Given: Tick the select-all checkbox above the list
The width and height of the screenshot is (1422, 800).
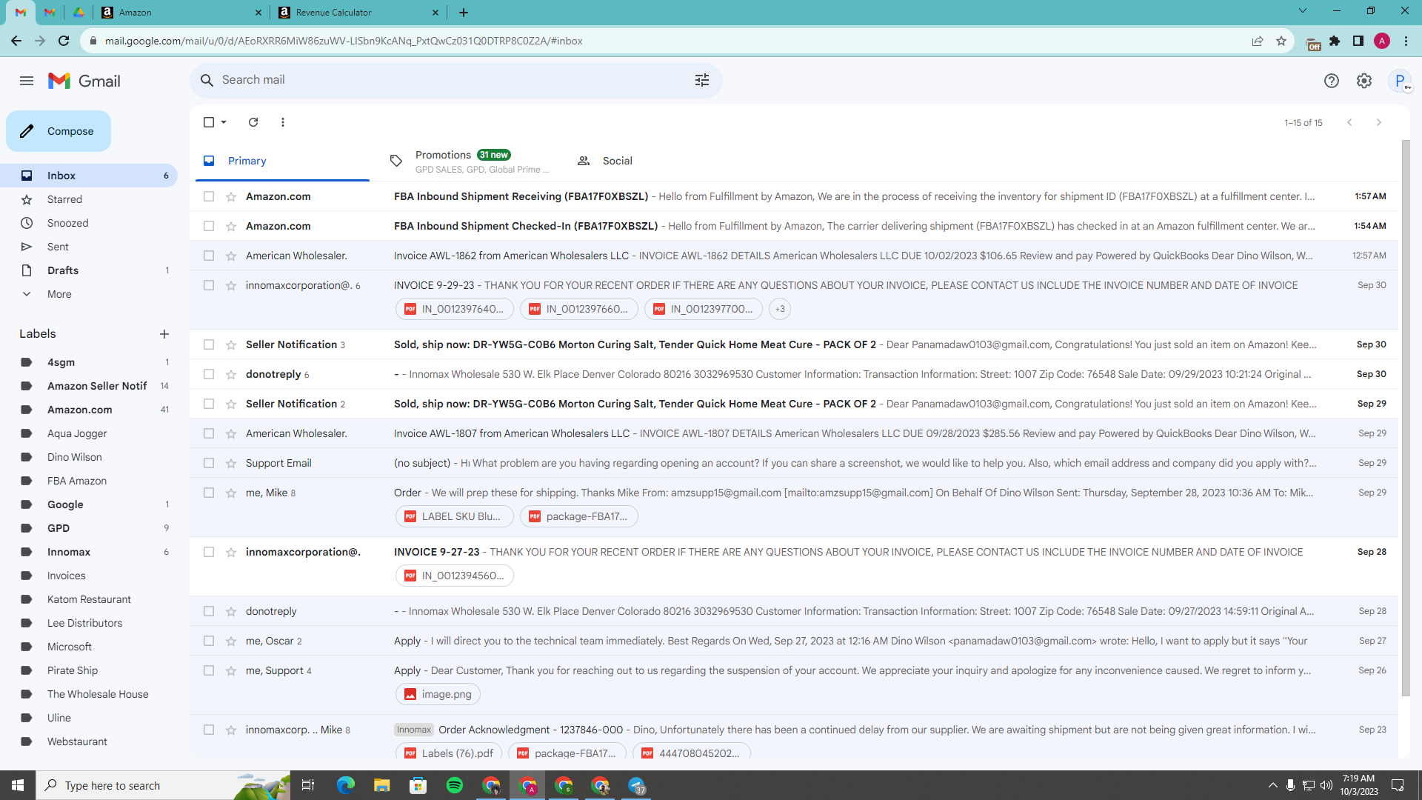Looking at the screenshot, I should pos(209,122).
